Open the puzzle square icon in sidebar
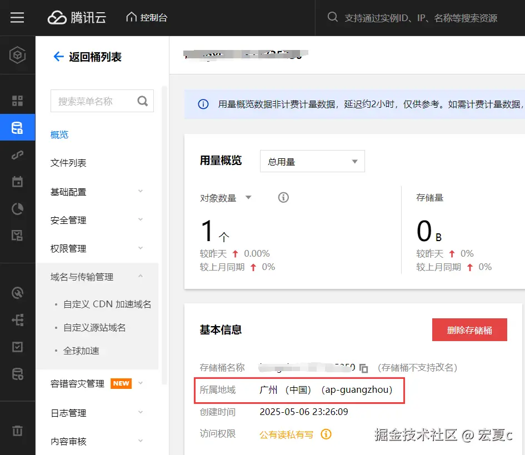The height and width of the screenshot is (455, 525). coord(17,235)
